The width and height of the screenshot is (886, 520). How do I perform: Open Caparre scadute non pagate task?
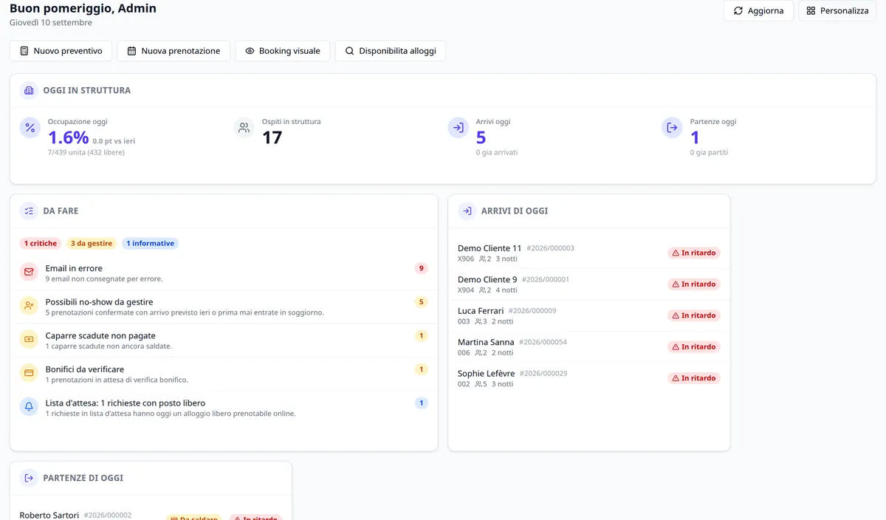pyautogui.click(x=224, y=341)
